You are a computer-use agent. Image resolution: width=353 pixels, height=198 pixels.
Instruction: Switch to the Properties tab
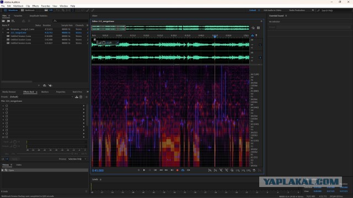(x=61, y=92)
